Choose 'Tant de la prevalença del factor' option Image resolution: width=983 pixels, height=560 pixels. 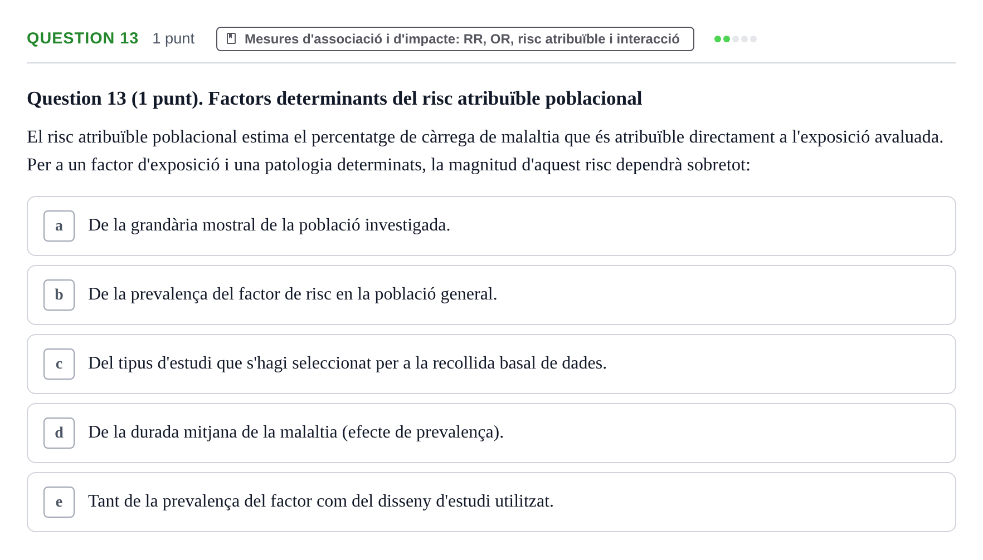[x=491, y=502]
